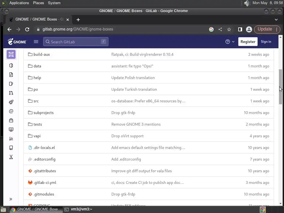Screen dimensions: 284x213
Task: Click the GNOME logo in header
Action: pyautogui.click(x=17, y=42)
